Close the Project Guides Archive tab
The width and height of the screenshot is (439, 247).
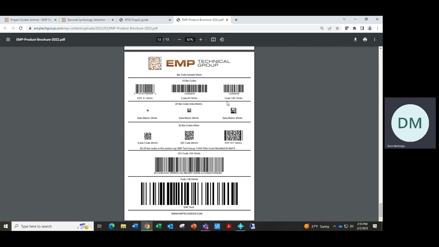(x=55, y=20)
